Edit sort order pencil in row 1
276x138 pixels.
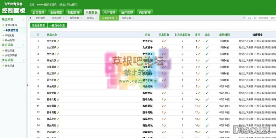[x=199, y=41]
